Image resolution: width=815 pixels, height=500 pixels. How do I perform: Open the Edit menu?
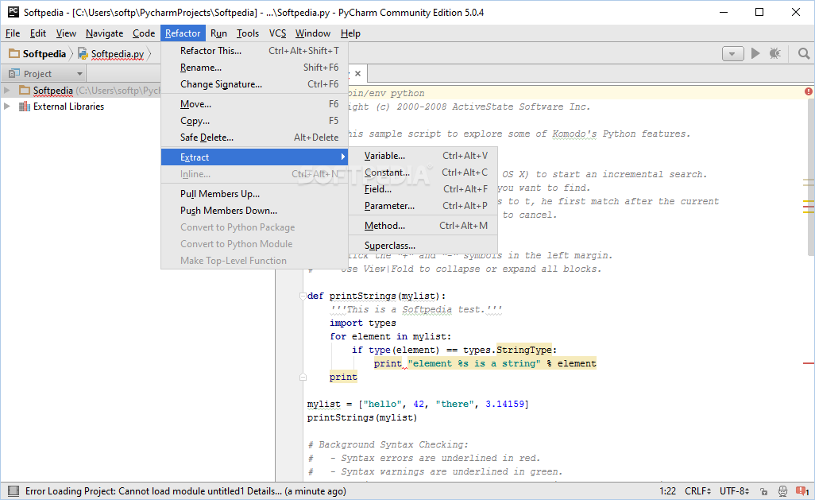[38, 33]
